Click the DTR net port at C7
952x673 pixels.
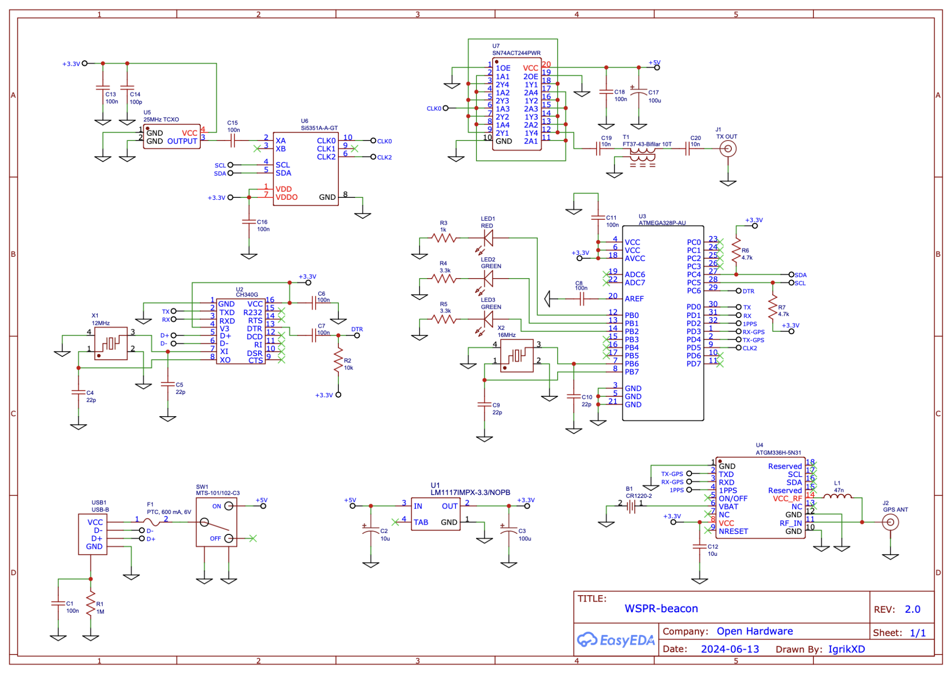[357, 333]
